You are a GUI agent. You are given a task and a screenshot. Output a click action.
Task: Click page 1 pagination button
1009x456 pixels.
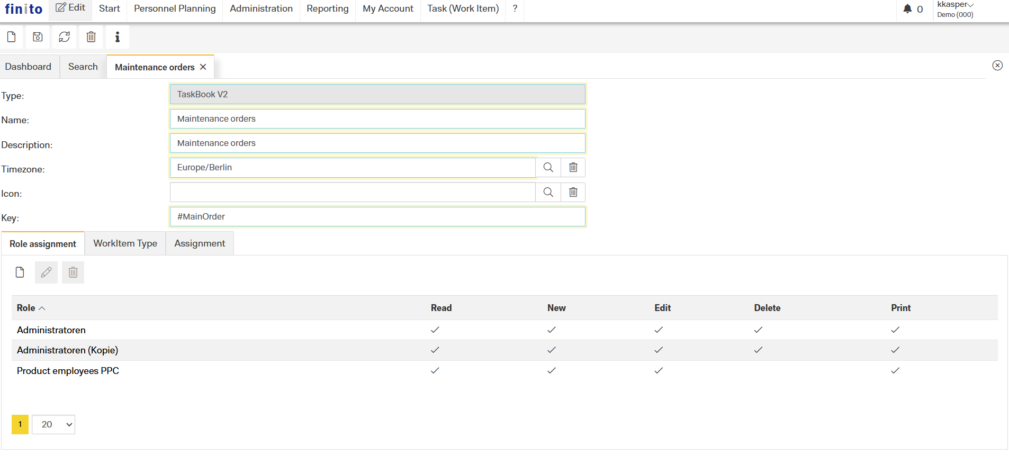[x=20, y=425]
